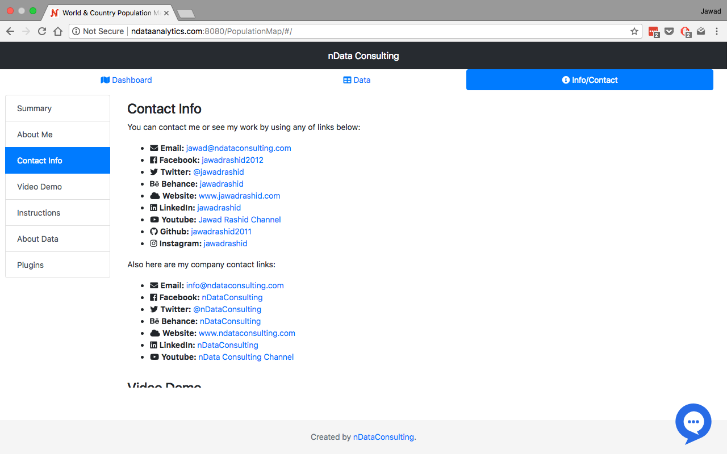Open the @nDataConsulting Twitter link
This screenshot has width=727, height=454.
(227, 309)
